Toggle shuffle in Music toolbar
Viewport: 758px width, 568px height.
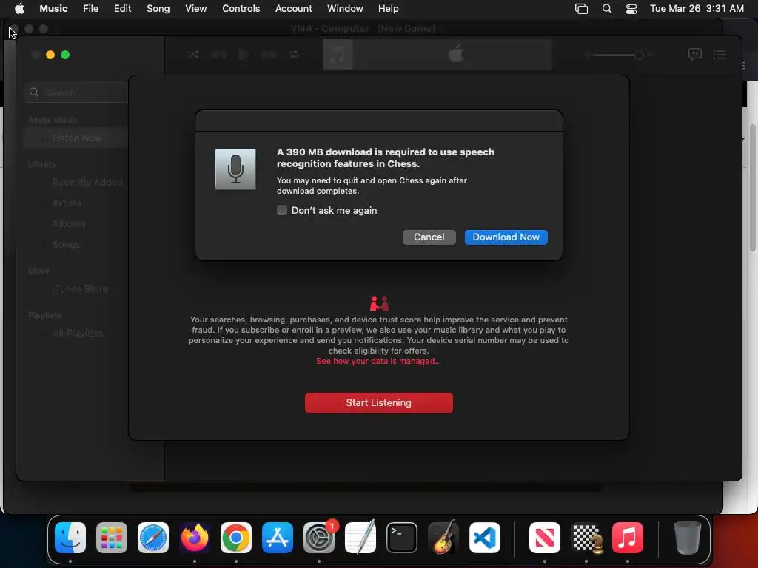[x=193, y=54]
